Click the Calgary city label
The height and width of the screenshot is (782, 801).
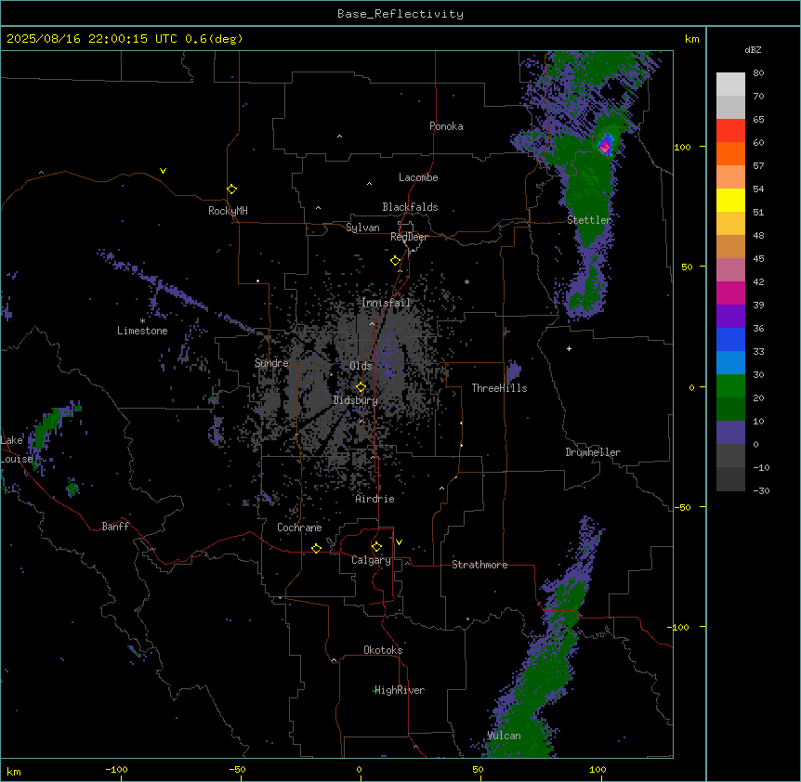point(371,560)
